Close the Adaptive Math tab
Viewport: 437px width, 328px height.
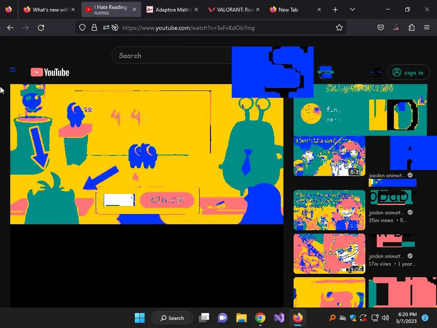pyautogui.click(x=196, y=9)
